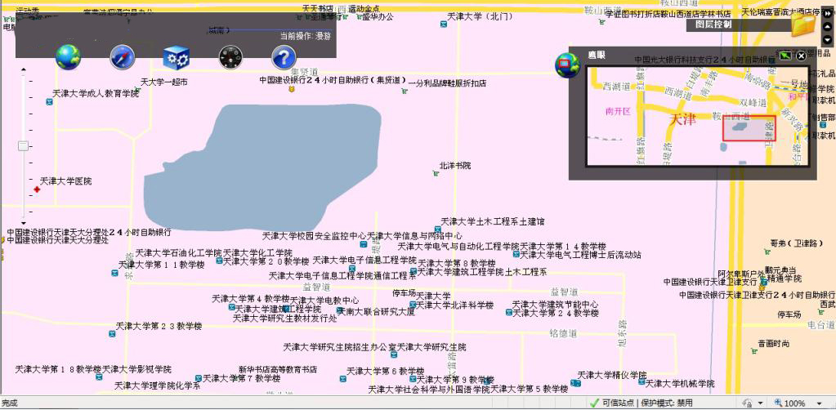Click the zoom slider top arrow

pos(24,69)
